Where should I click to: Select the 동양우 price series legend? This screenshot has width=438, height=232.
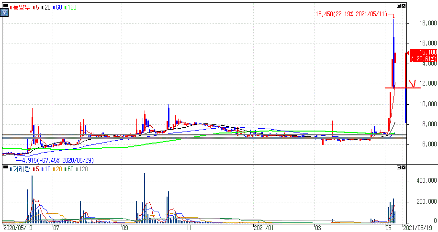[x=20, y=8]
